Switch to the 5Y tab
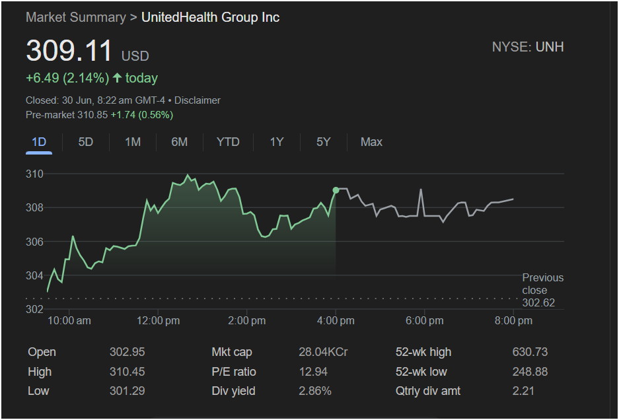 (x=323, y=142)
